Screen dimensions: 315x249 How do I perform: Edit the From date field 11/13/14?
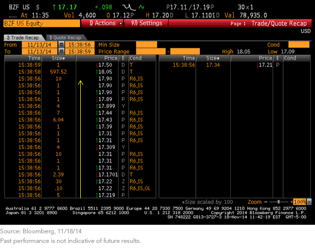click(39, 44)
